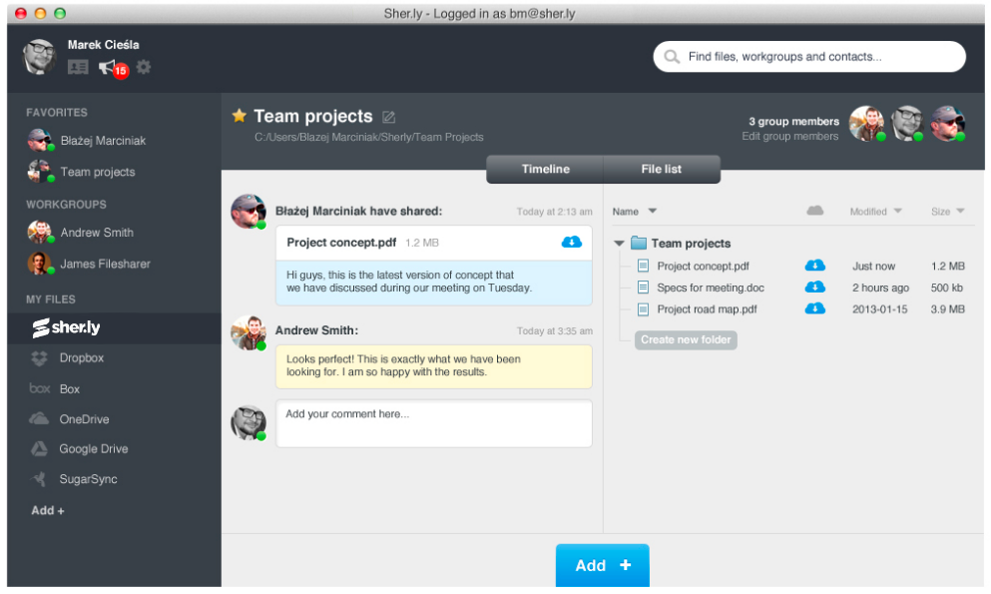
Task: Click the contact card icon in header
Action: point(78,67)
